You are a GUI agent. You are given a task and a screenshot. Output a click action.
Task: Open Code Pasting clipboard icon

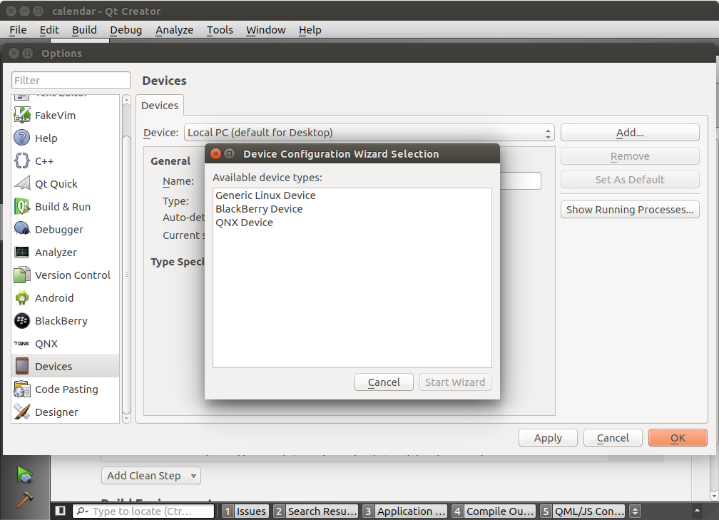pos(21,389)
